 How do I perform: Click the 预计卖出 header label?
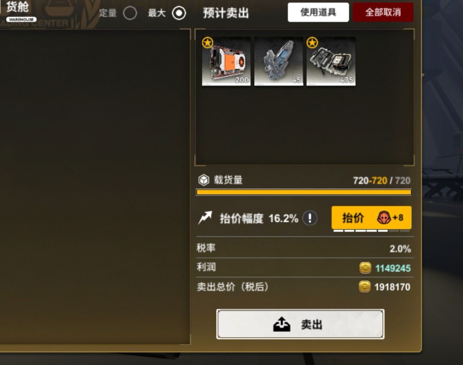coord(226,13)
